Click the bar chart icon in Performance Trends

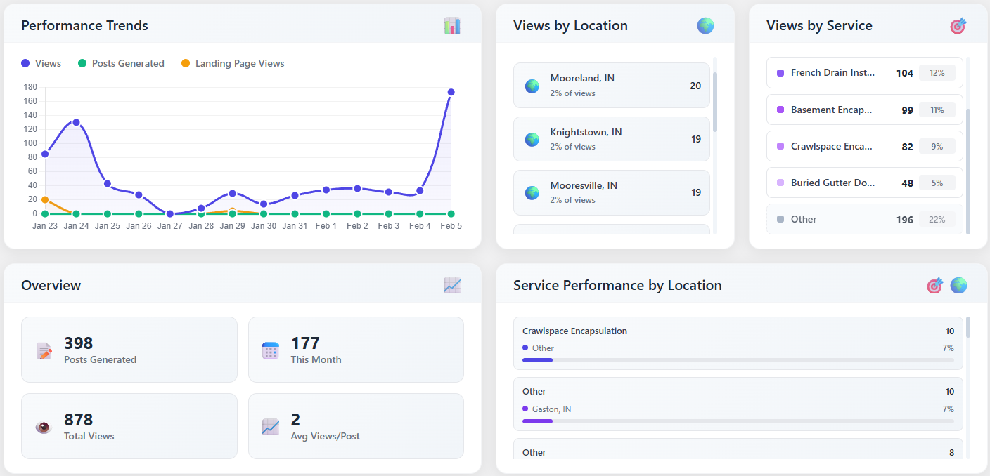click(x=451, y=26)
